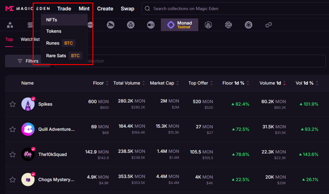
Task: Click Chogs Mystery floor 4.9K MON
Action: (98, 177)
